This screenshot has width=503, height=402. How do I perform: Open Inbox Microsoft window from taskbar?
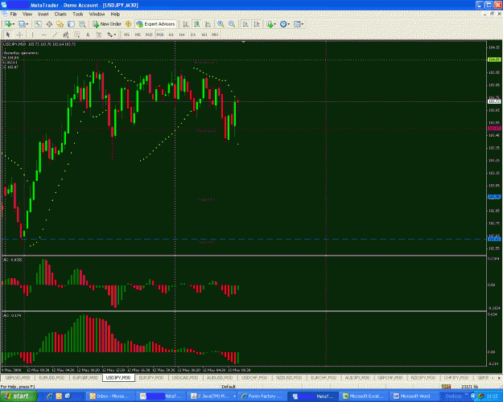pos(110,396)
